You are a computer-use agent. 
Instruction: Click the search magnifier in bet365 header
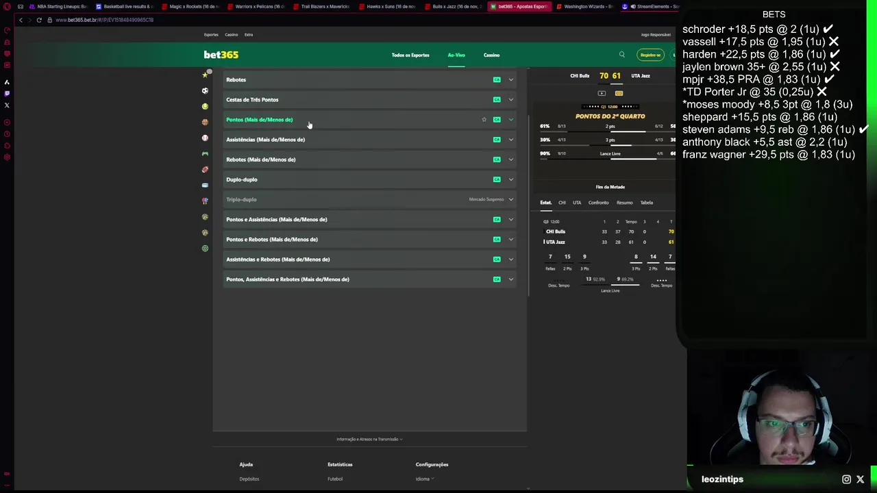(x=622, y=55)
